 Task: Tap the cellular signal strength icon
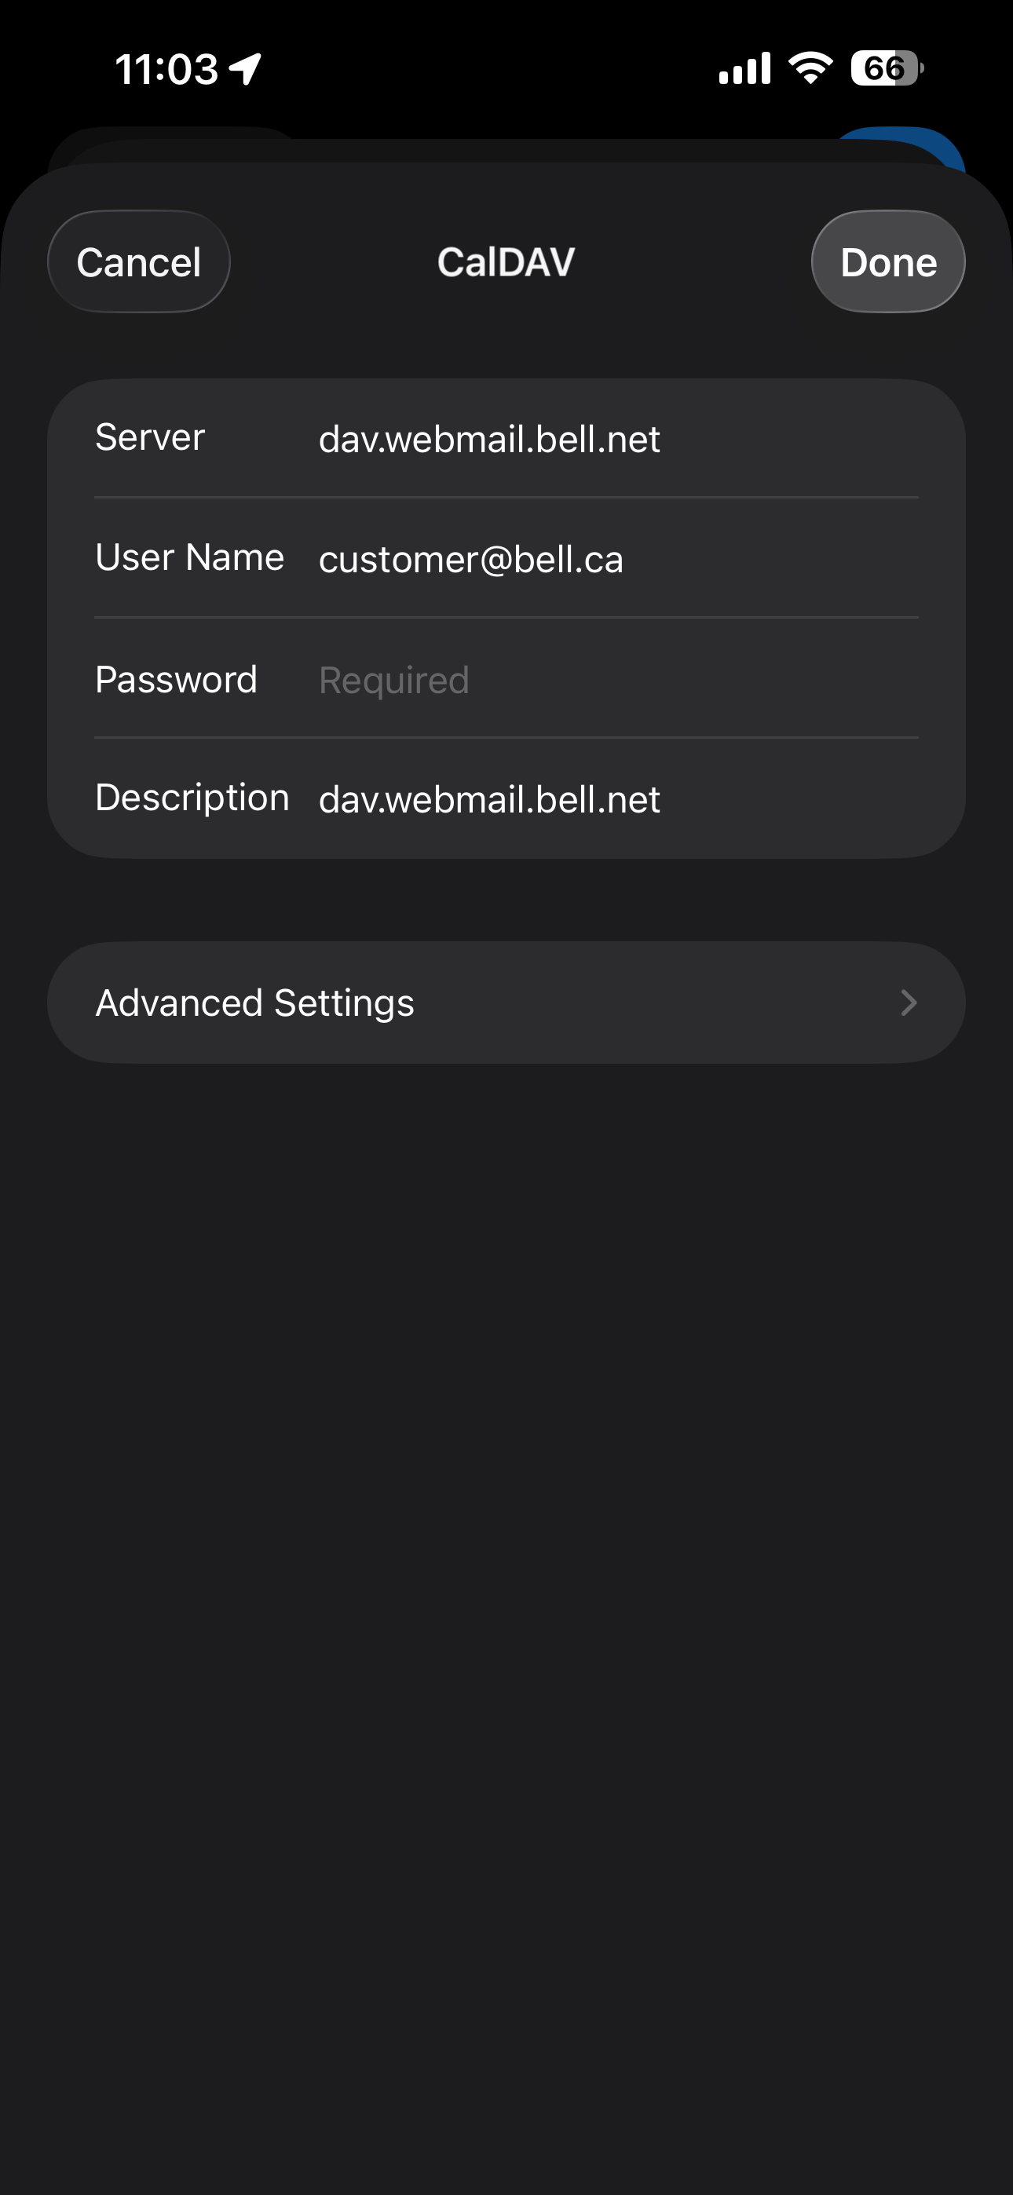coord(744,68)
